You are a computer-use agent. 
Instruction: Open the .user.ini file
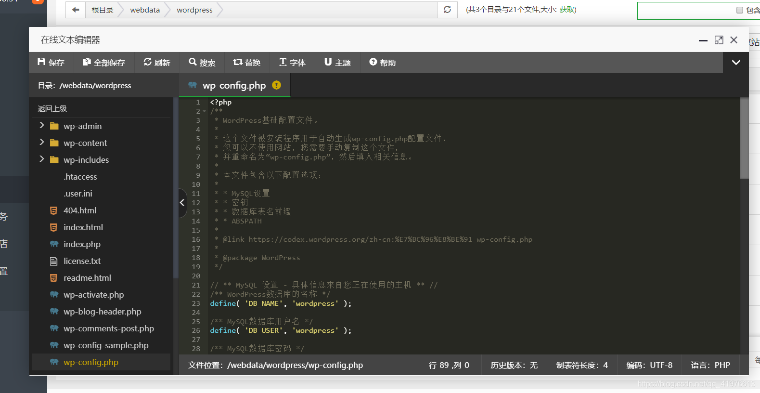78,194
